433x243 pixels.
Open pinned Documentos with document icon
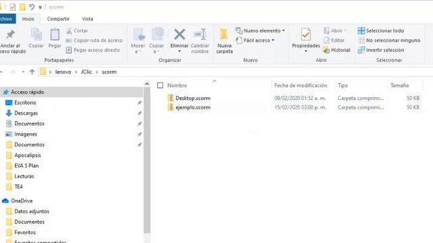(x=29, y=124)
